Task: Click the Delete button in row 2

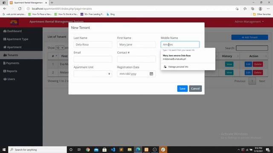Action: [258, 73]
